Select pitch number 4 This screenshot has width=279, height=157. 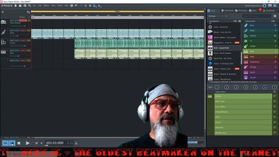(246, 87)
